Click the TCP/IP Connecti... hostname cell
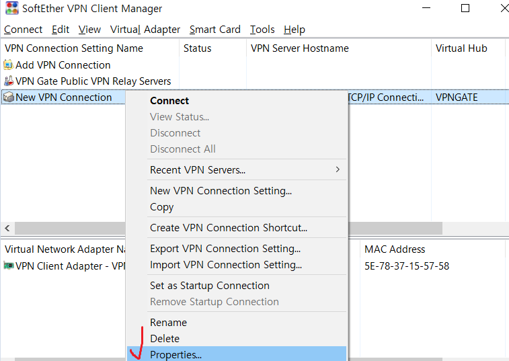The height and width of the screenshot is (361, 509). tap(386, 97)
